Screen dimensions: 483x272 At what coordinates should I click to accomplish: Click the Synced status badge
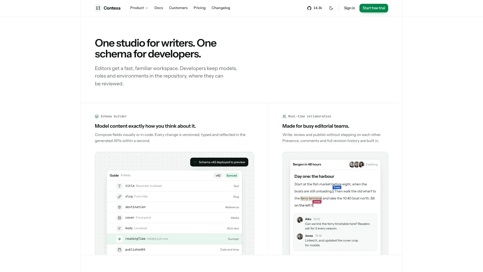click(231, 176)
